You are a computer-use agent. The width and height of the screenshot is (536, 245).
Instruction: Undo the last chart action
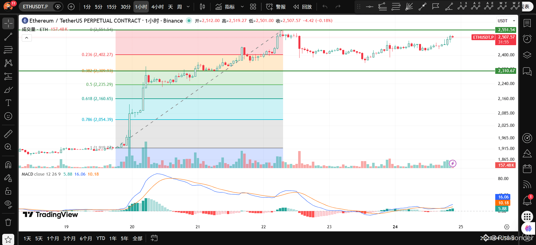click(325, 7)
